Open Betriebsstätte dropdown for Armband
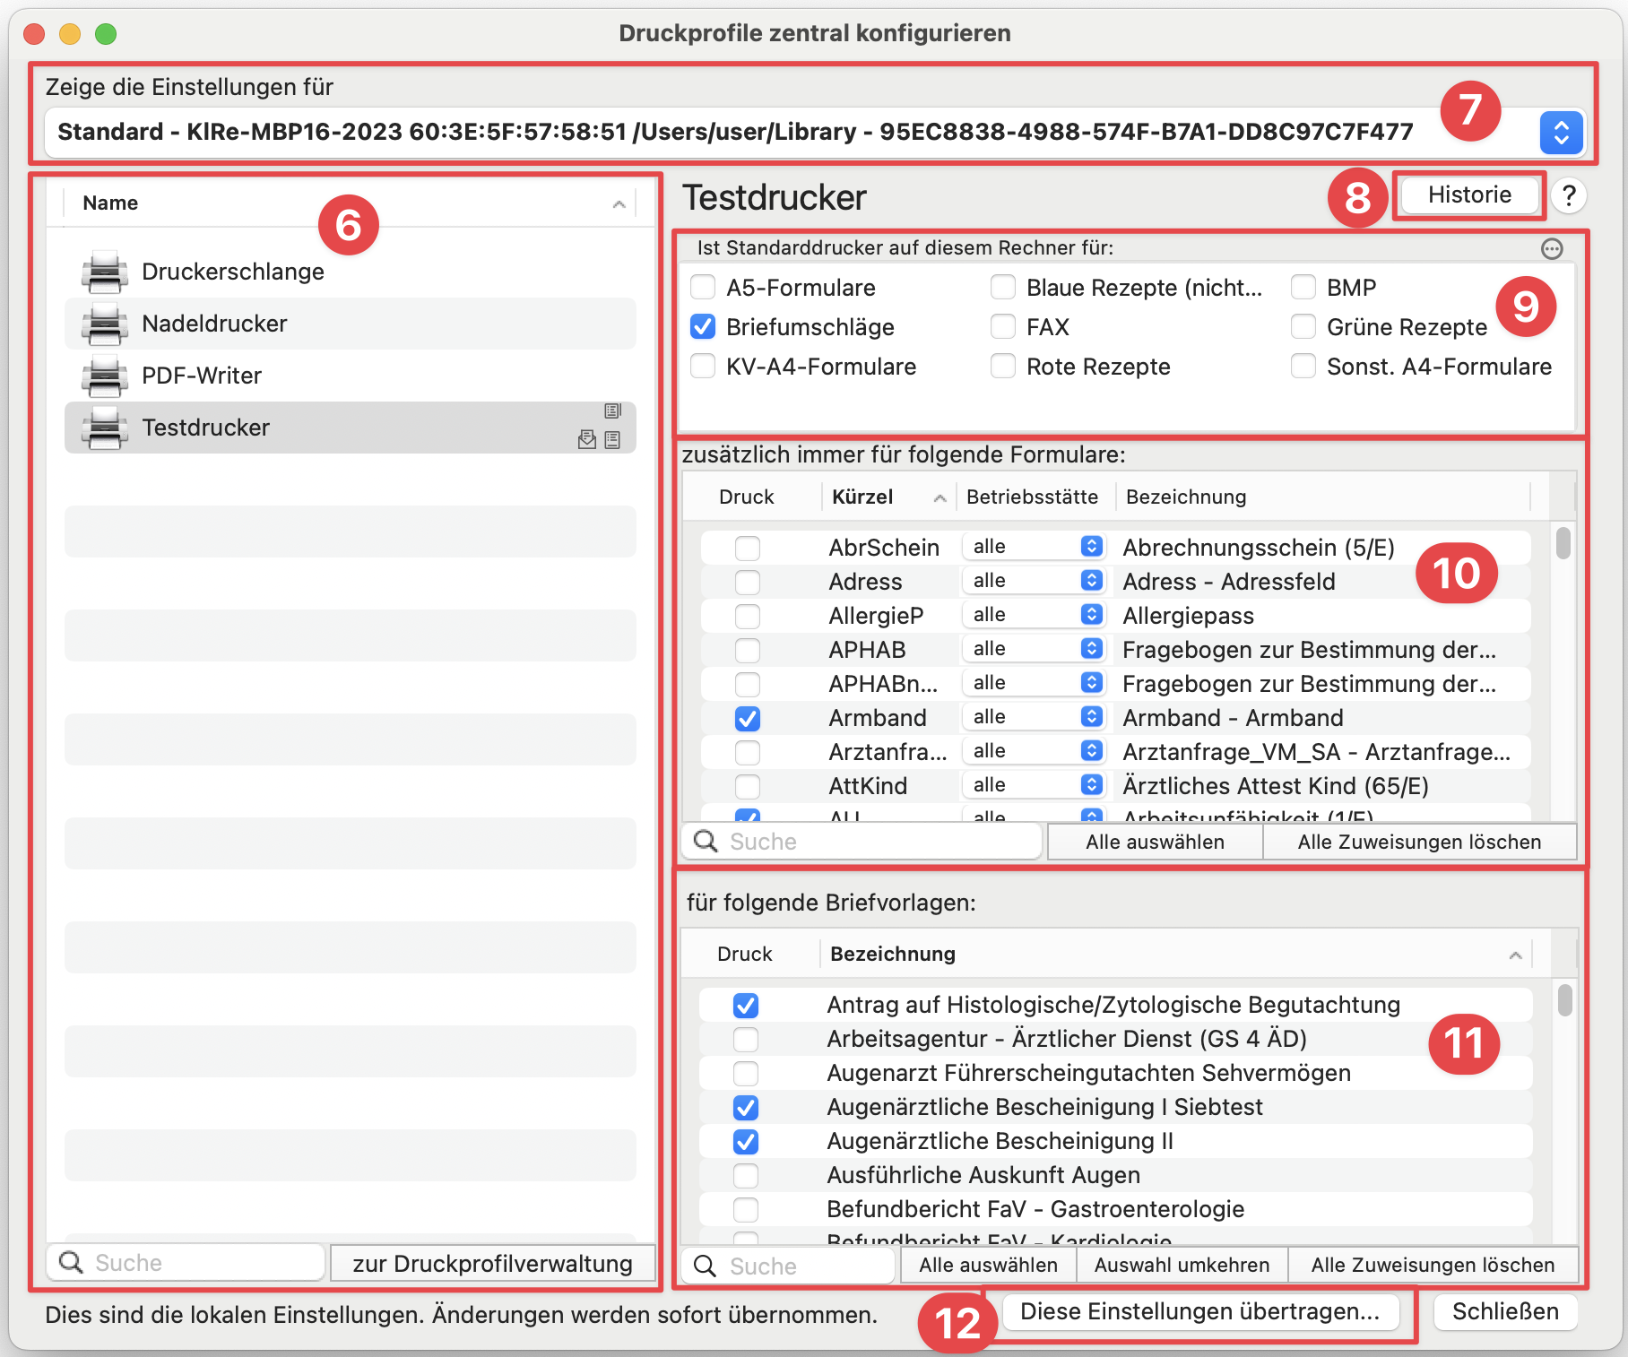This screenshot has width=1628, height=1357. point(1033,717)
